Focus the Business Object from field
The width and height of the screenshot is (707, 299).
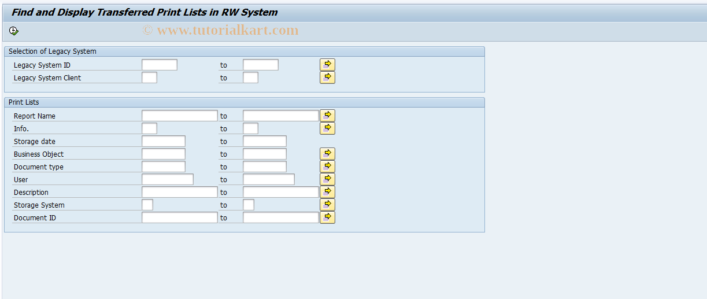coord(164,154)
